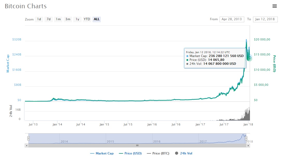Click the vertical Market Cap axis title
Screen dimensions: 284x156
click(x=8, y=63)
